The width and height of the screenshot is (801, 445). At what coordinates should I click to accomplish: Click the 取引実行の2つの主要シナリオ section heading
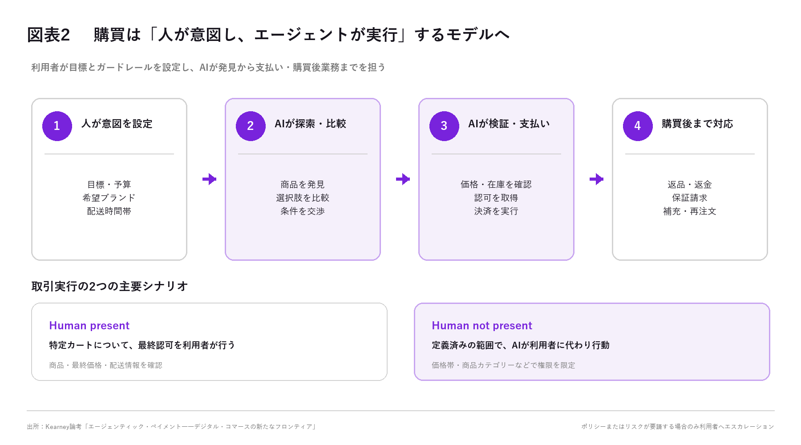[109, 286]
